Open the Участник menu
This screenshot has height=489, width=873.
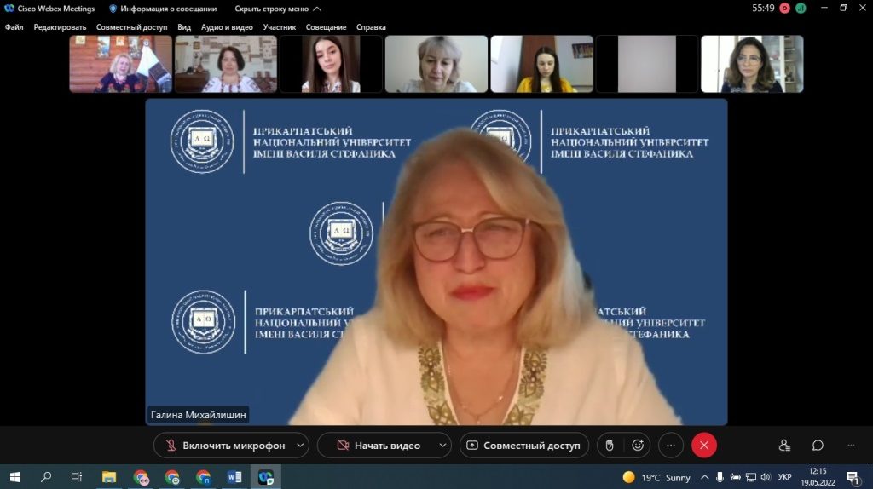280,27
